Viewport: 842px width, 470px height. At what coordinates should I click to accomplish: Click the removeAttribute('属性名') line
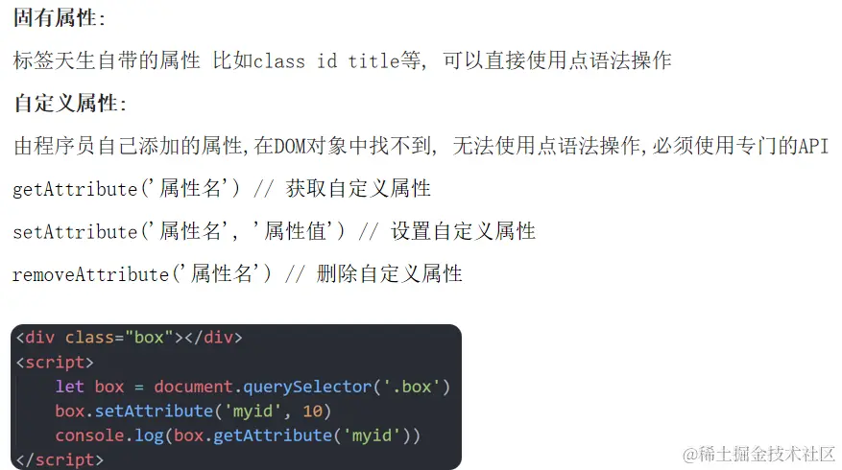click(x=237, y=273)
